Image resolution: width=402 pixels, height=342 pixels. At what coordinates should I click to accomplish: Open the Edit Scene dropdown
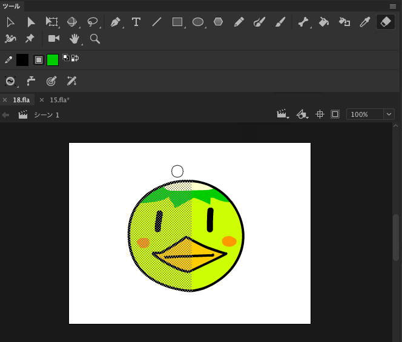[283, 114]
